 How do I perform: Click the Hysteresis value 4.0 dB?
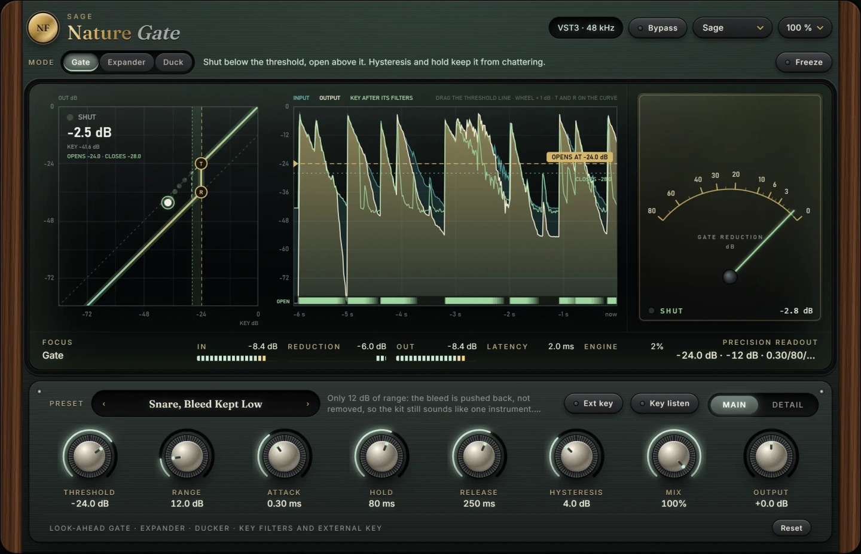[576, 504]
